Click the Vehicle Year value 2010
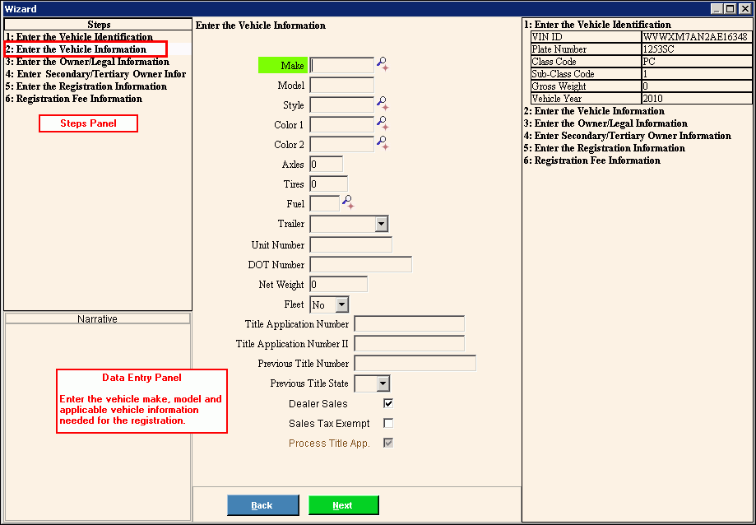 tap(697, 99)
